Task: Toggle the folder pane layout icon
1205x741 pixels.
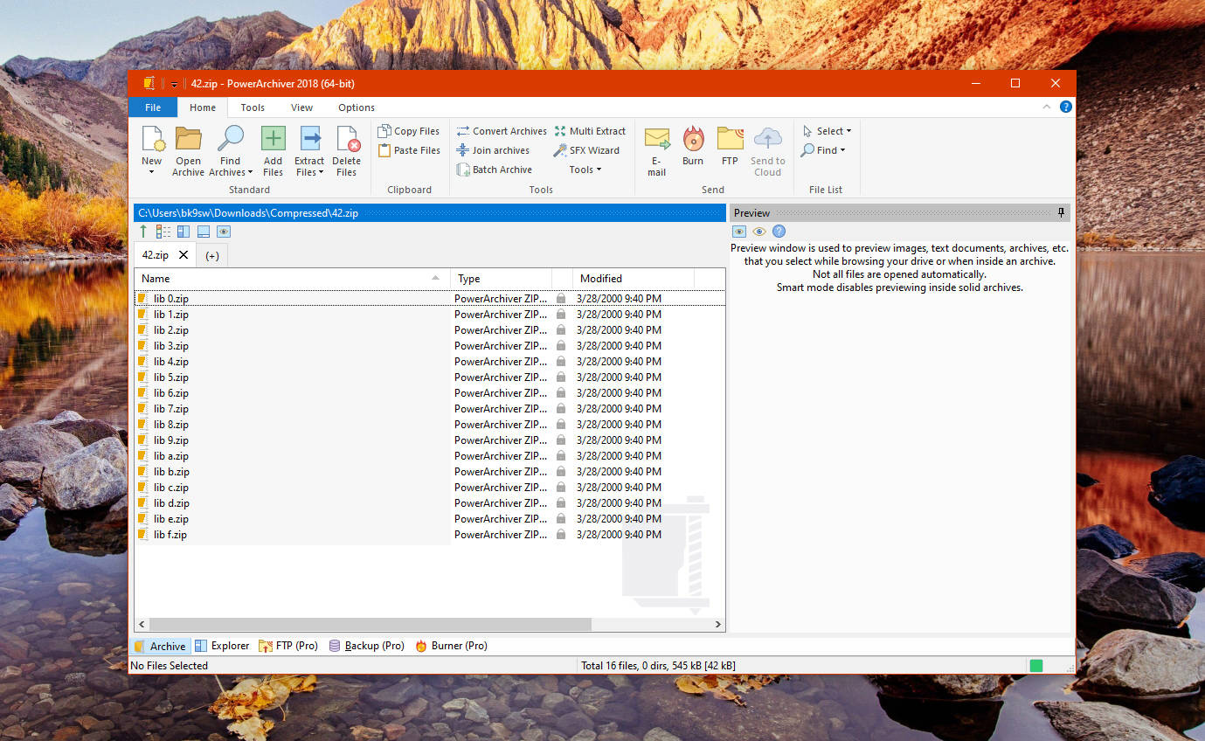Action: (x=184, y=232)
